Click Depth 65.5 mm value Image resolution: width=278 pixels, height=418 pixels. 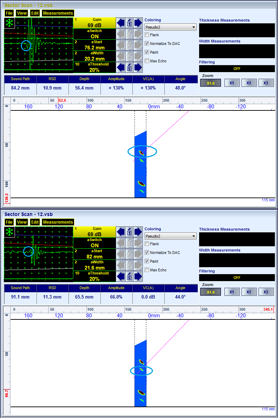click(84, 297)
